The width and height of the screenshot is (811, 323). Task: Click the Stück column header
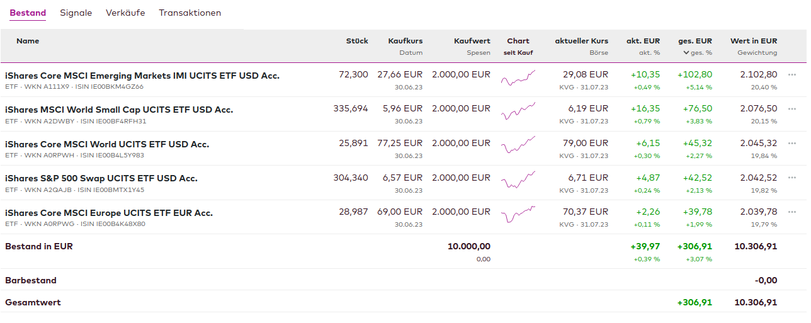[357, 41]
